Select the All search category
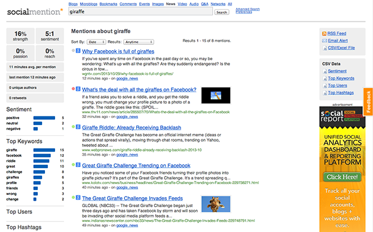 click(x=230, y=4)
